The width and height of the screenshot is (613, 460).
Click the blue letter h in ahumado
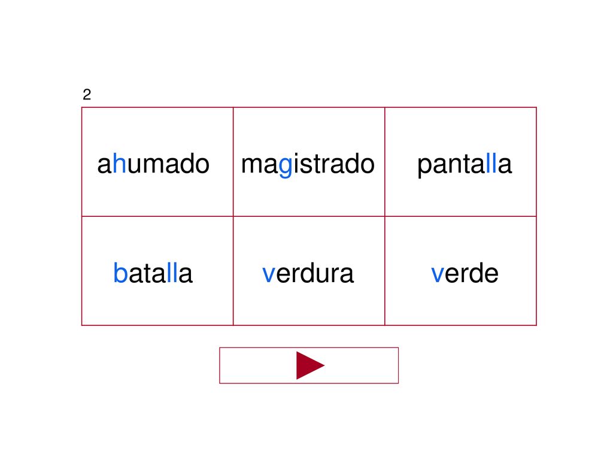click(119, 164)
